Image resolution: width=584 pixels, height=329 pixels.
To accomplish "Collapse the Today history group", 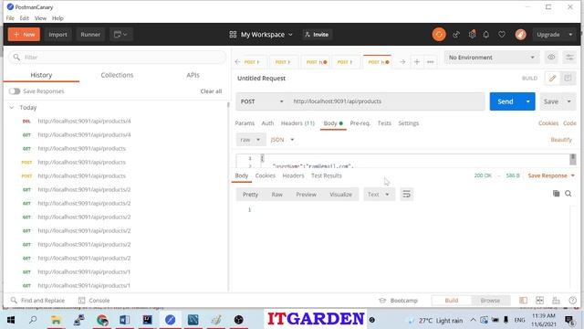I will pyautogui.click(x=12, y=108).
